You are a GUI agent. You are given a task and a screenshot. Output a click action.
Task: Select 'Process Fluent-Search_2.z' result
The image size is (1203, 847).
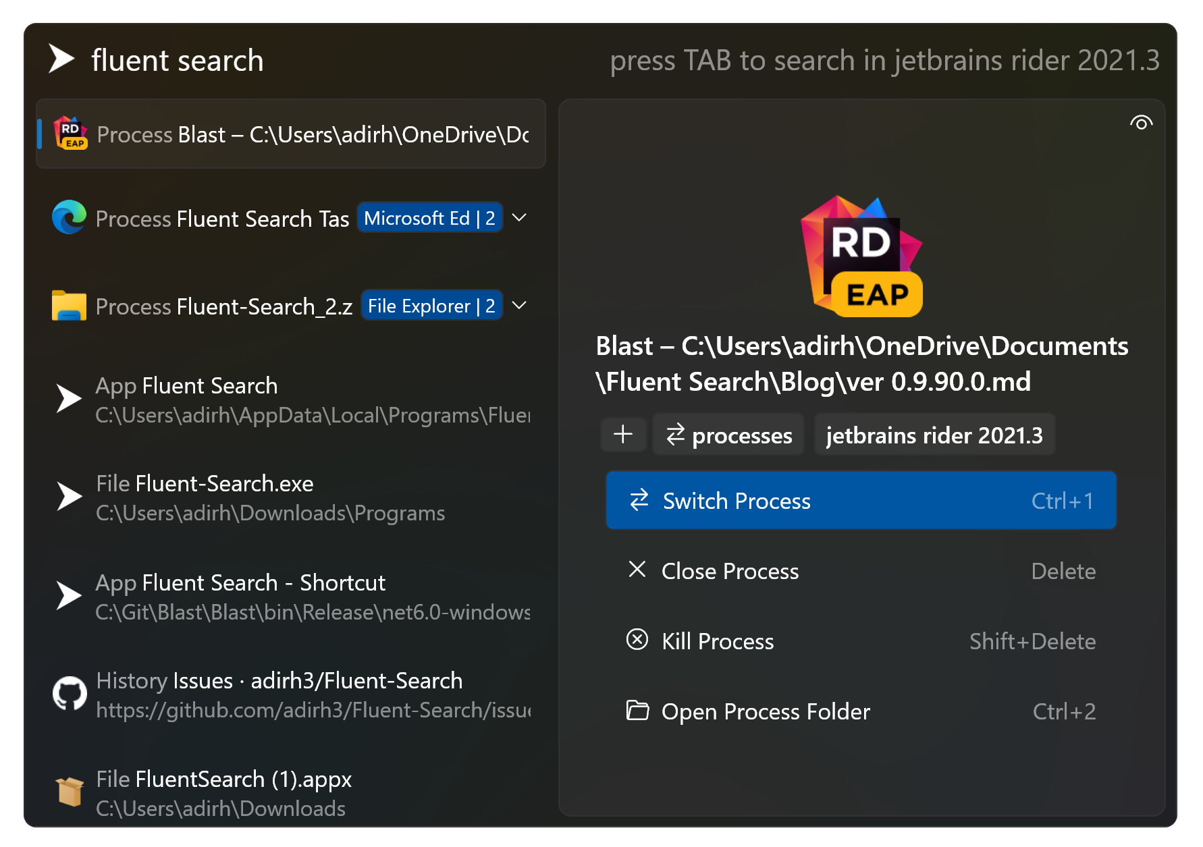[291, 306]
